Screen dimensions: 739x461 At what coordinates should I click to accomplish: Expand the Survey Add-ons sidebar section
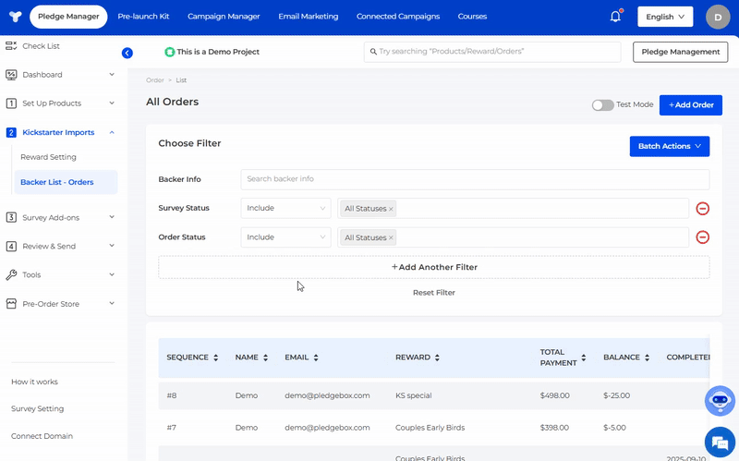click(x=60, y=217)
